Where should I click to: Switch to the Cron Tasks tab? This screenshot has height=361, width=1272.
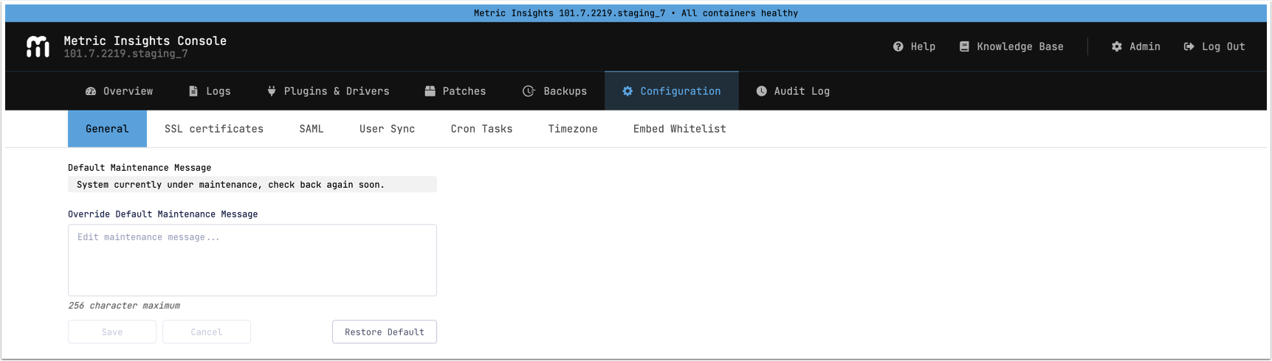[481, 129]
